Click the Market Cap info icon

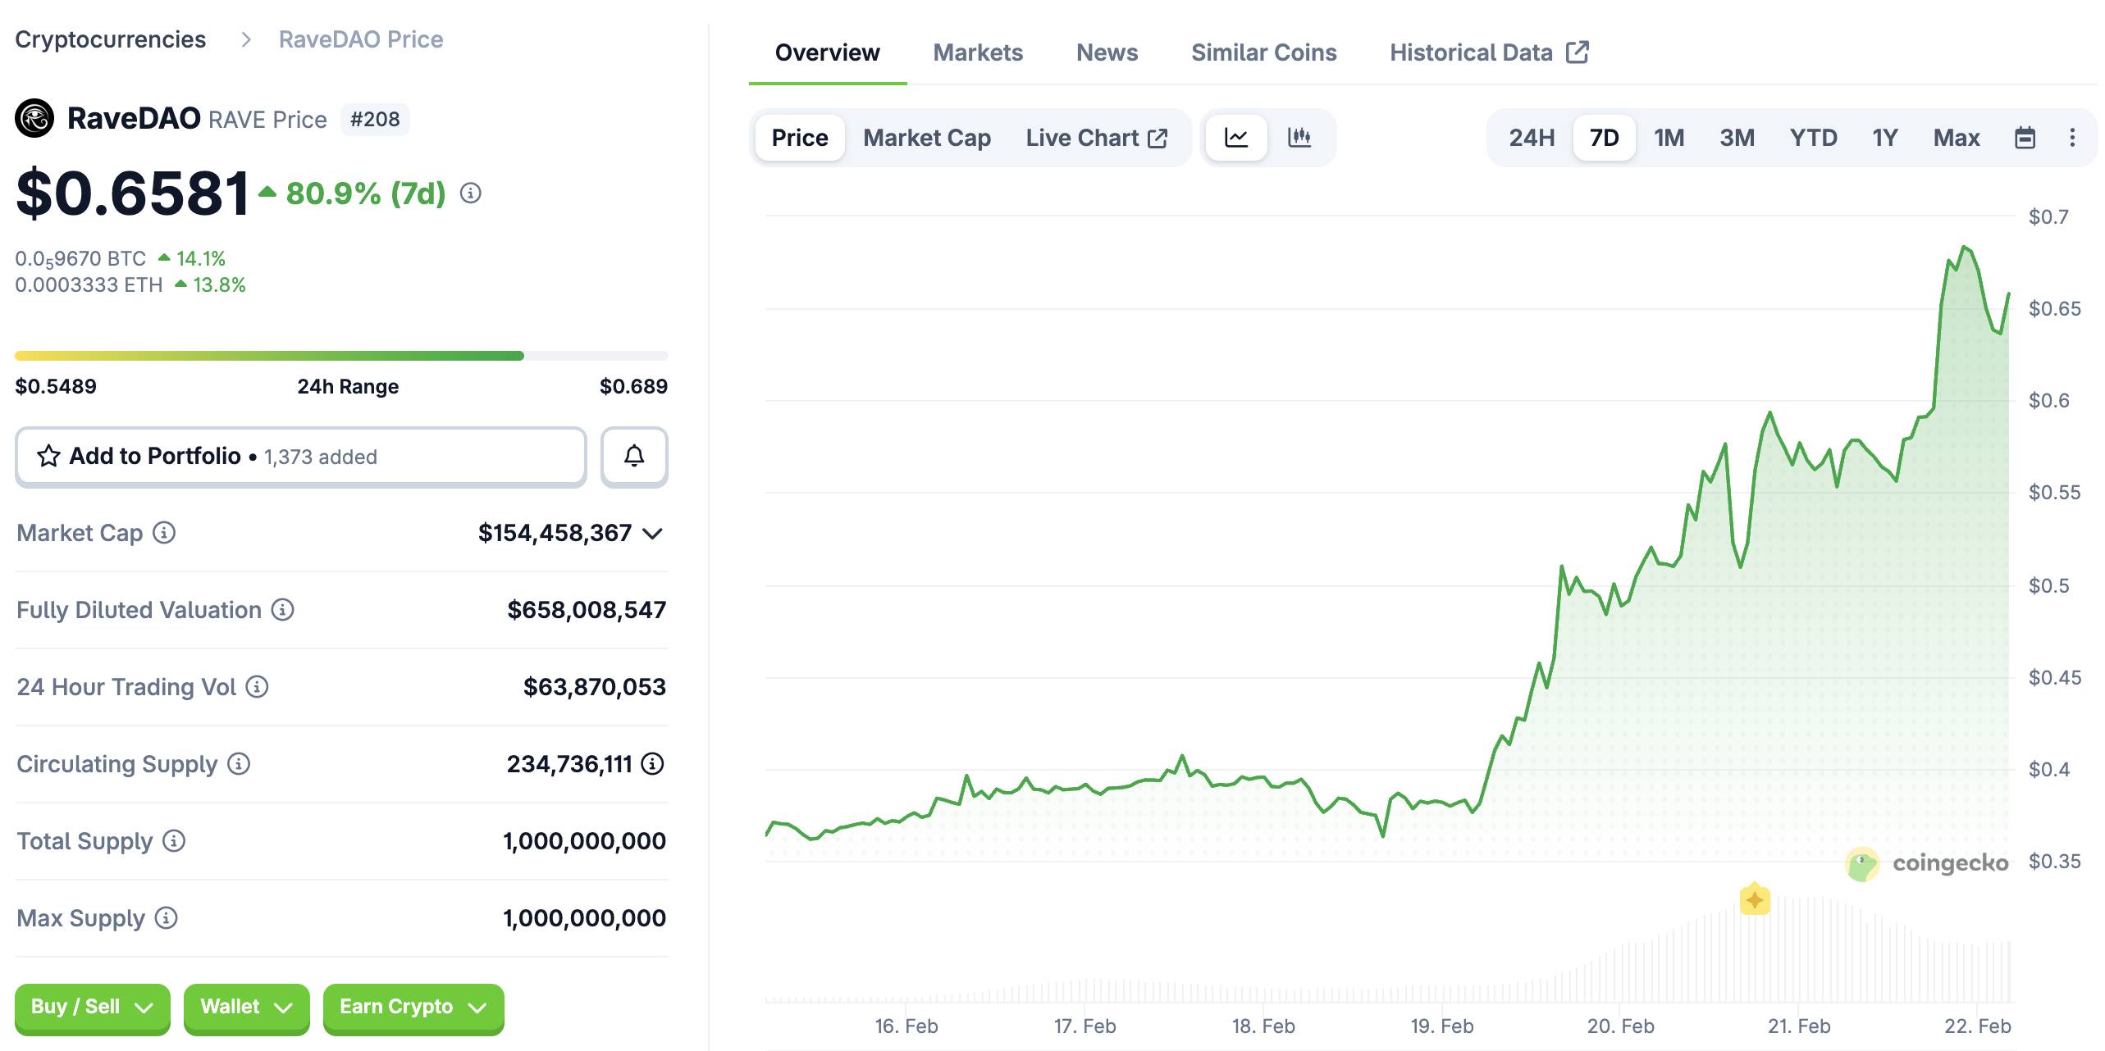tap(165, 533)
